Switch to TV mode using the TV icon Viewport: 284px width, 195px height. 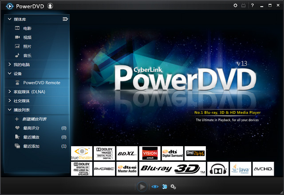coord(243,5)
